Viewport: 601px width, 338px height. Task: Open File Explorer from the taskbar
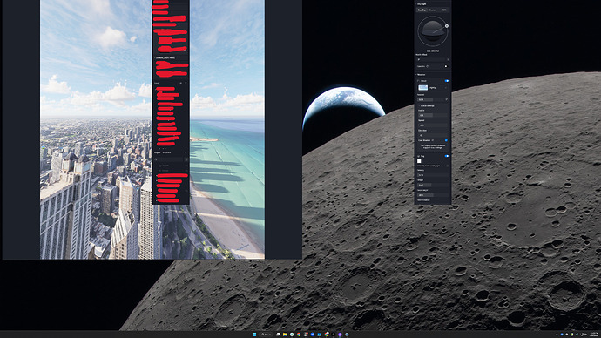click(x=285, y=335)
